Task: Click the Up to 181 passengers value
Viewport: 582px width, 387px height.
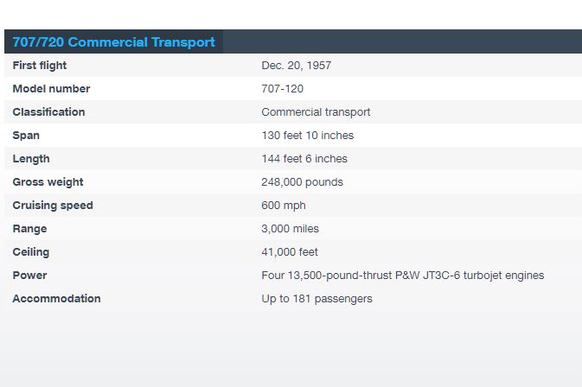Action: (x=317, y=299)
